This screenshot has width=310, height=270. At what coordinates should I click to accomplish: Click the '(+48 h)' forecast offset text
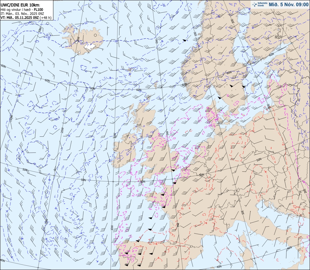click(46, 18)
